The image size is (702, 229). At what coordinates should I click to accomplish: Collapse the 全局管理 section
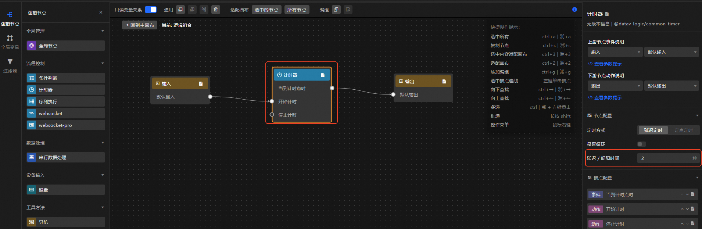[x=103, y=31]
